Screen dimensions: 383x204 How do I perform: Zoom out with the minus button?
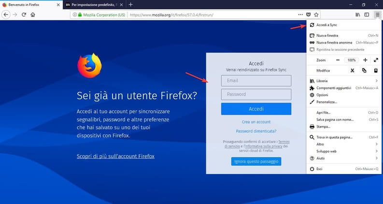tap(338, 60)
